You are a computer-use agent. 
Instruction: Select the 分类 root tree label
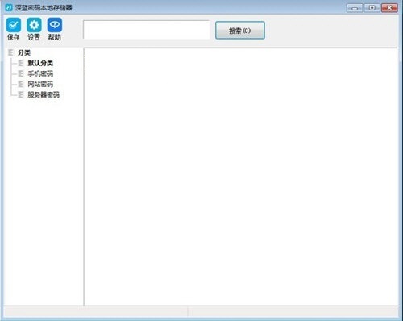tap(24, 52)
